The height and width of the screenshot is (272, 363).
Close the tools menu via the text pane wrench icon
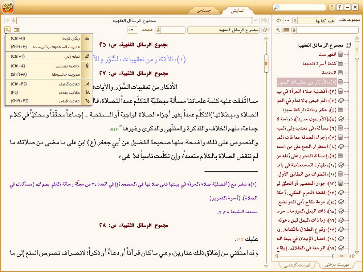(x=8, y=30)
